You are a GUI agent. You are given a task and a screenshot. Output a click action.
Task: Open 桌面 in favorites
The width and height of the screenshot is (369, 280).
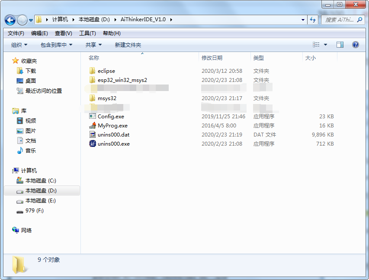pyautogui.click(x=31, y=81)
